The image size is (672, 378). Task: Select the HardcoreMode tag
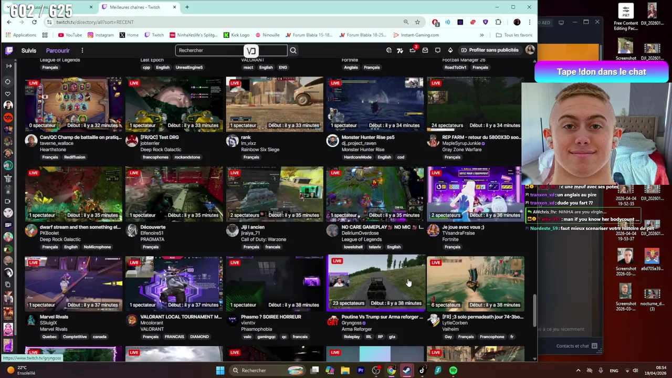tap(358, 157)
